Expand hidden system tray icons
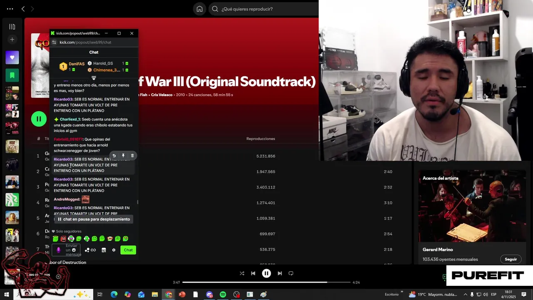This screenshot has width=533, height=300. click(466, 295)
